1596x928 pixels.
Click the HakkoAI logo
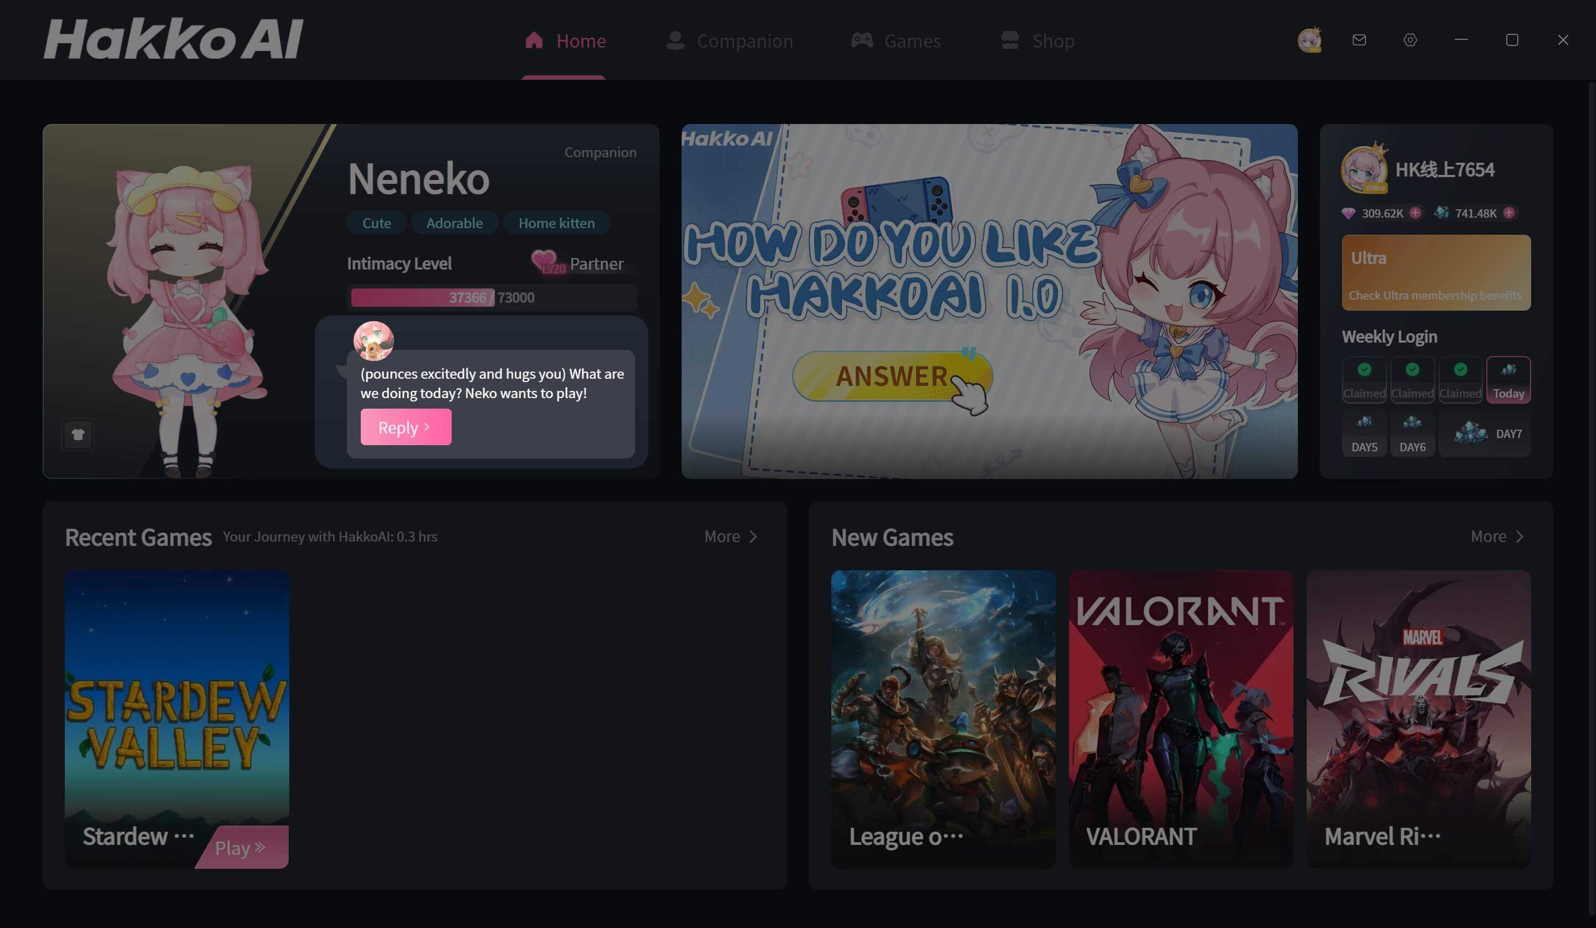[x=173, y=39]
